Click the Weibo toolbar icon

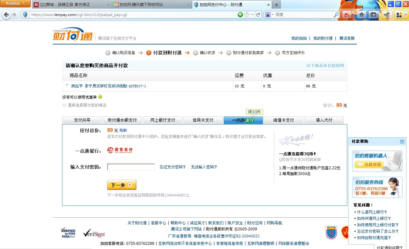tap(347, 15)
